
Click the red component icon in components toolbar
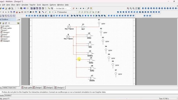(17, 12)
